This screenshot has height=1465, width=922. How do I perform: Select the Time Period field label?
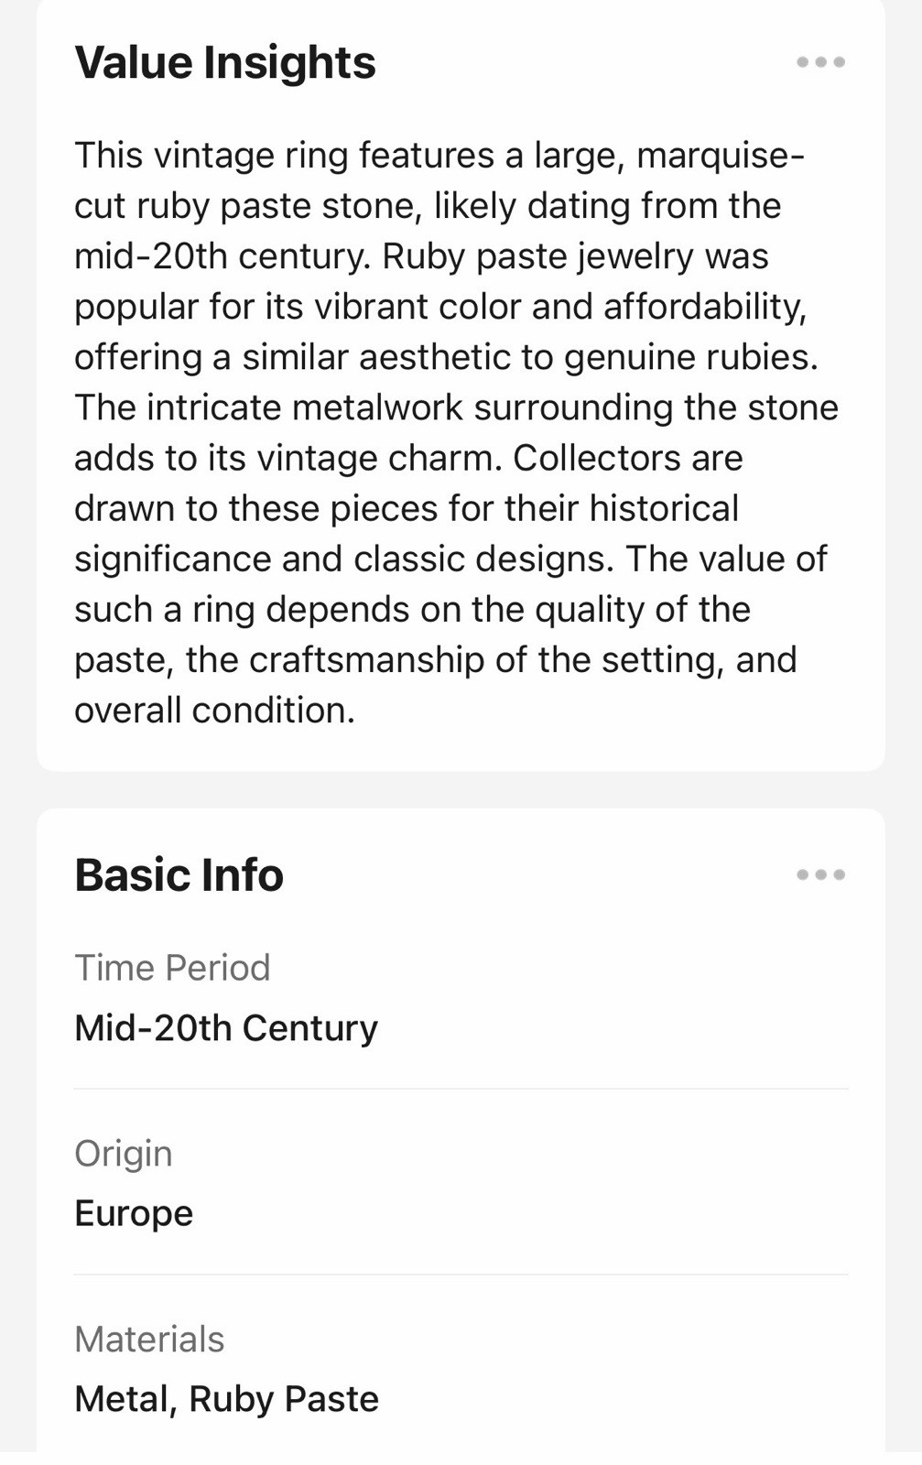pos(172,968)
